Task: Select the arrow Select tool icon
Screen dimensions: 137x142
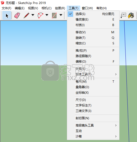Action: (x=7, y=15)
